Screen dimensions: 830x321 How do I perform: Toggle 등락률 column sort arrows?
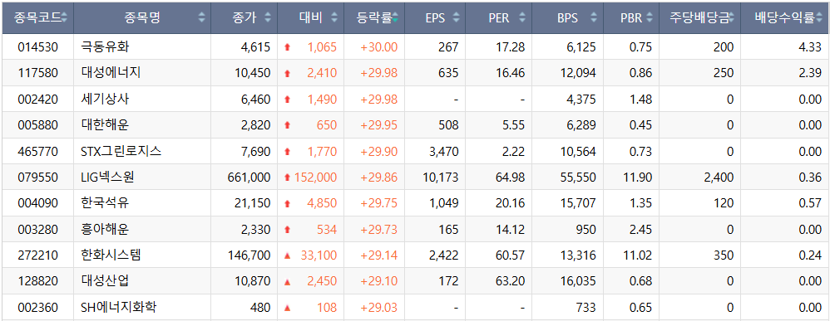[x=395, y=18]
